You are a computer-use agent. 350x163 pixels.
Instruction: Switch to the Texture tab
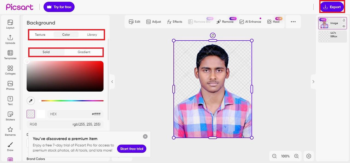[40, 35]
